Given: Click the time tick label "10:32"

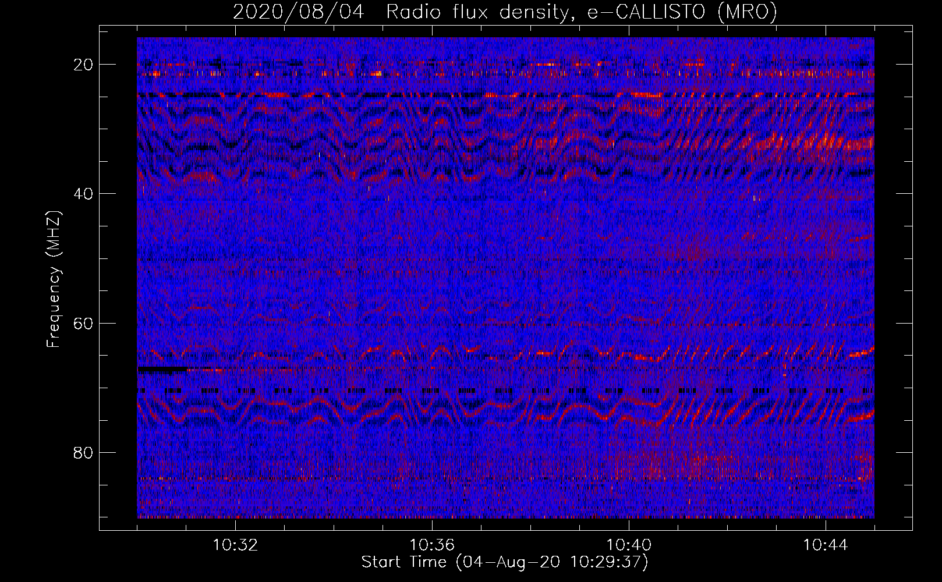Looking at the screenshot, I should pos(235,545).
